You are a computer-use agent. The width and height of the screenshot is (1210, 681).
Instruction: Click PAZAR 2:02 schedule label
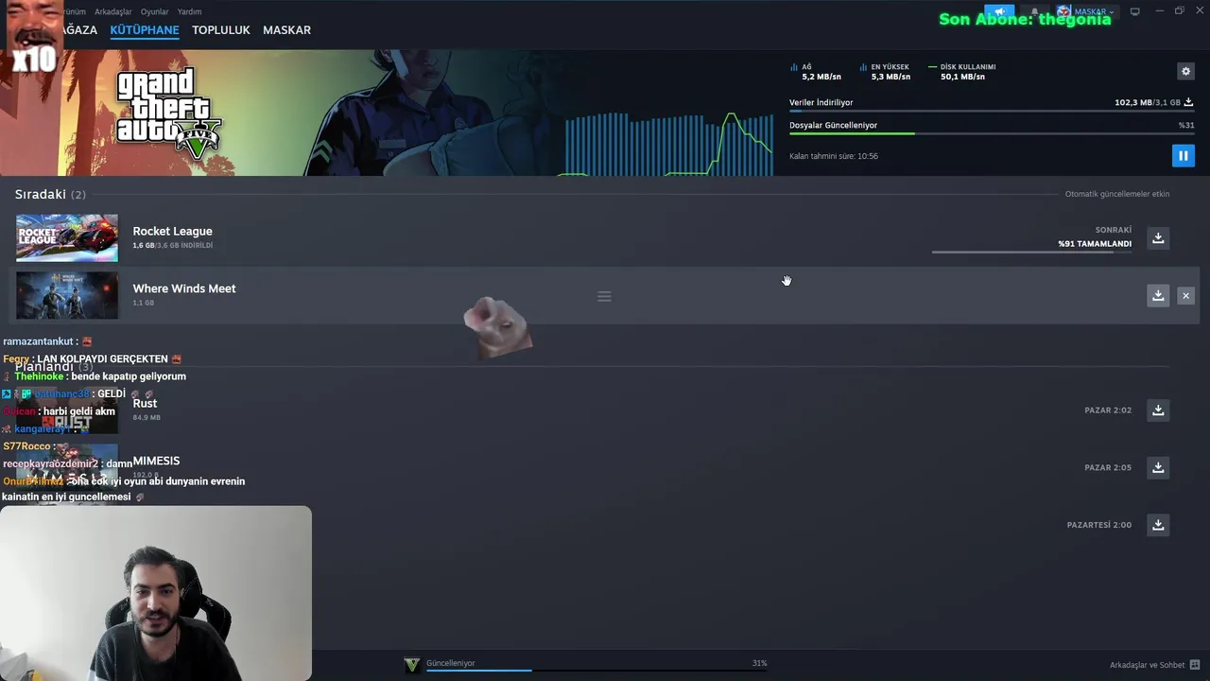(1108, 410)
